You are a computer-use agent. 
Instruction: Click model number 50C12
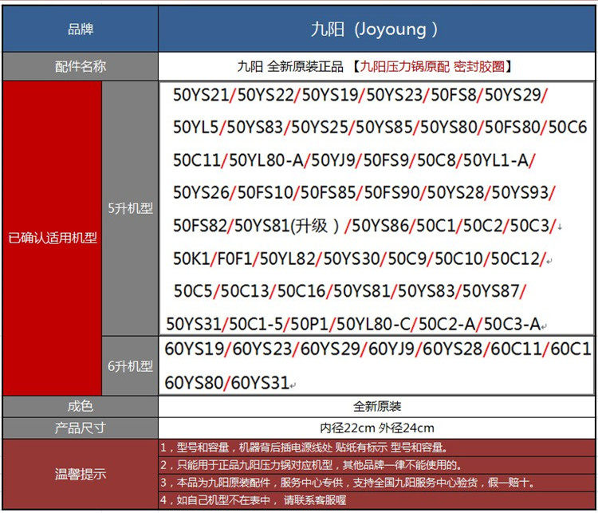pos(515,258)
